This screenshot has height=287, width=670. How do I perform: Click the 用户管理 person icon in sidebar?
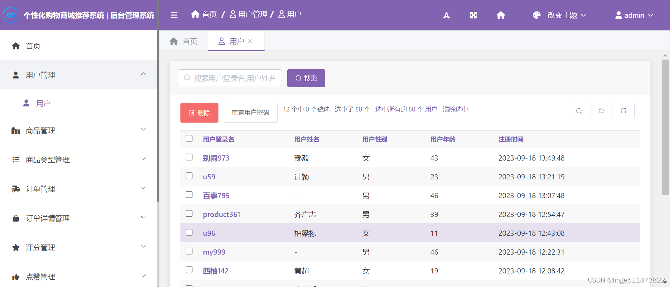point(16,75)
